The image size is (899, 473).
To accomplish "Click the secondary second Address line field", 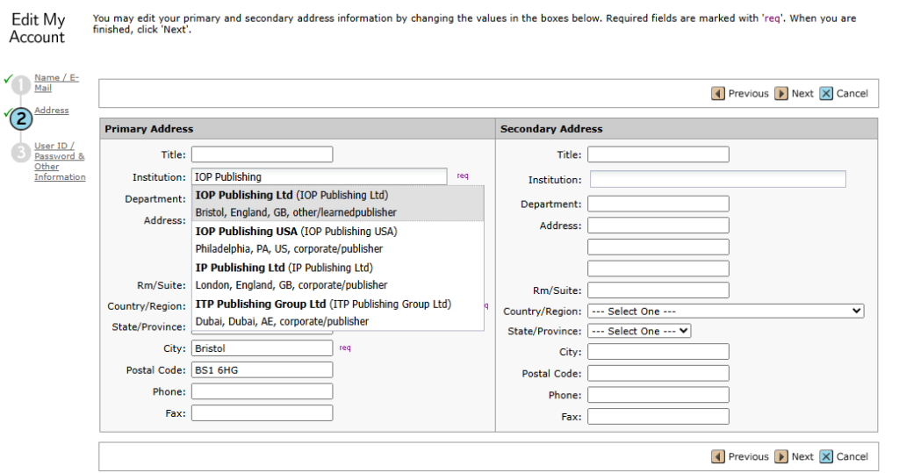I will pos(658,247).
